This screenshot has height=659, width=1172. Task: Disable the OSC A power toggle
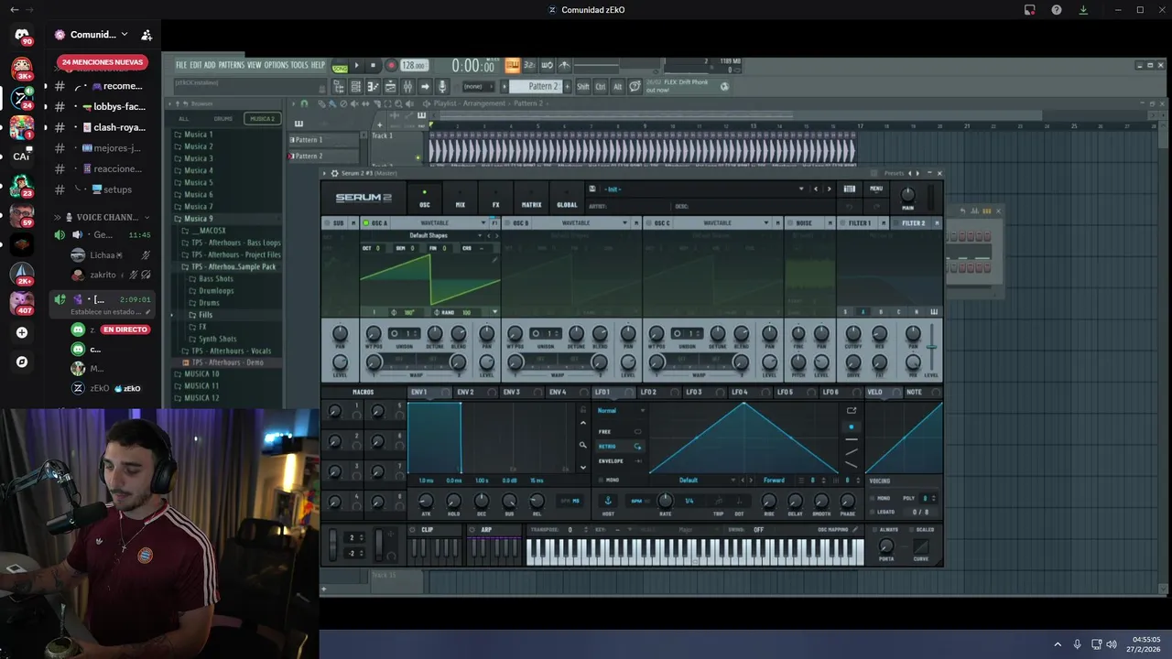365,223
